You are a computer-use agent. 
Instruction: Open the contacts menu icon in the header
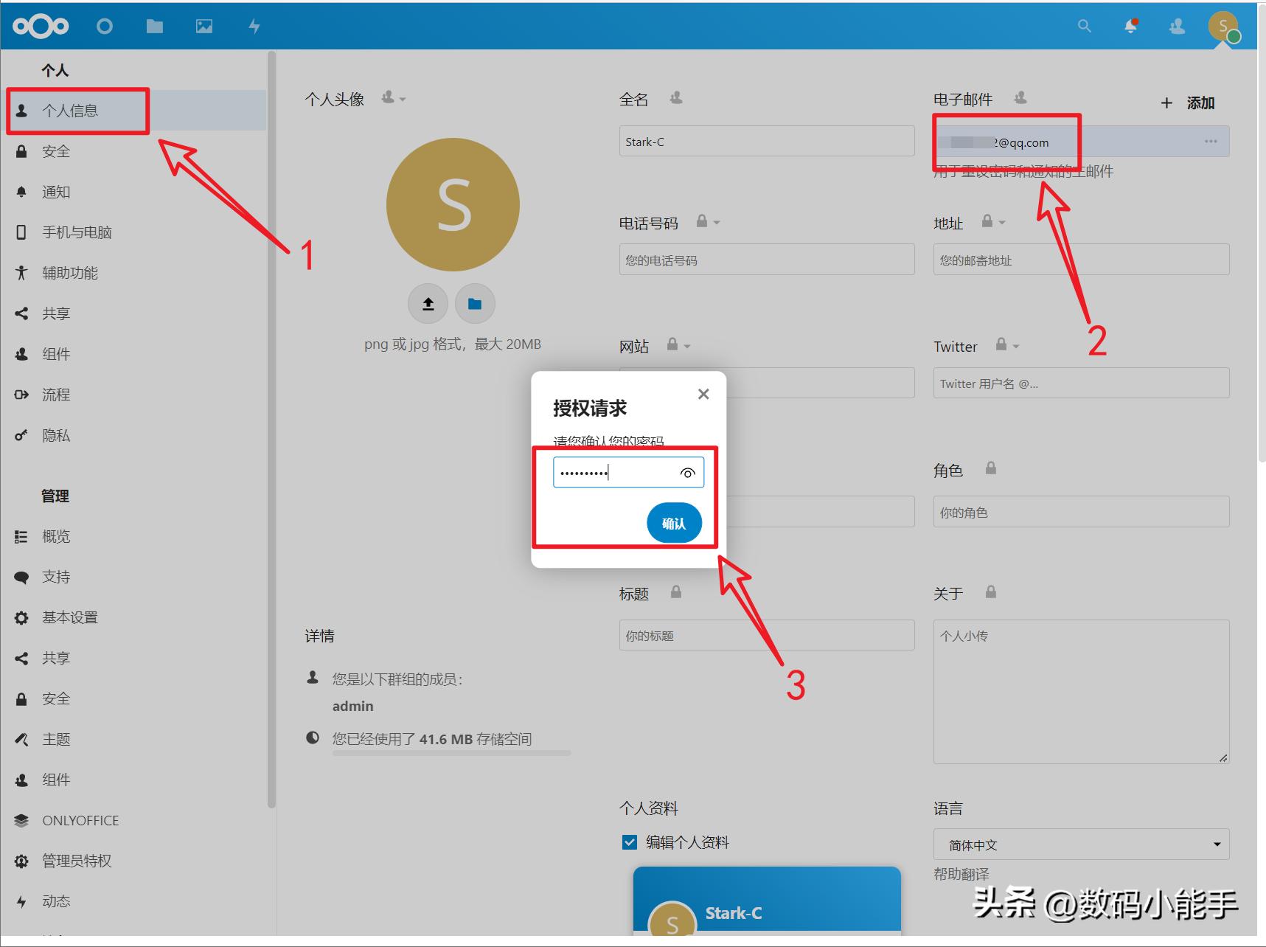point(1178,27)
